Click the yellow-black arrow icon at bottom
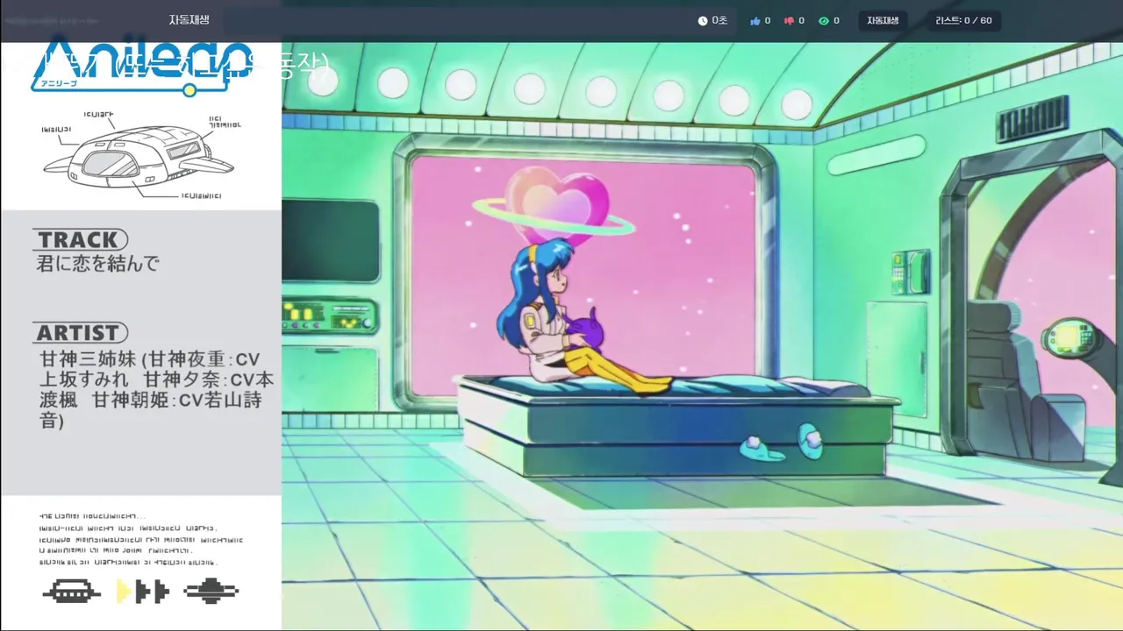The image size is (1123, 631). [142, 592]
